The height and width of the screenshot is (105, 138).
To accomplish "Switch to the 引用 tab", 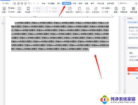I will [x=74, y=4].
